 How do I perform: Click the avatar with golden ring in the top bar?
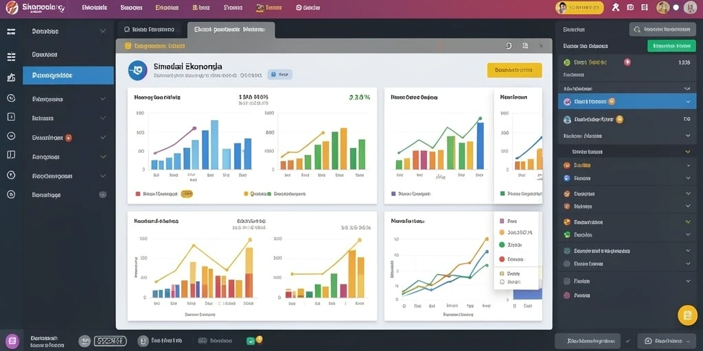(x=663, y=7)
